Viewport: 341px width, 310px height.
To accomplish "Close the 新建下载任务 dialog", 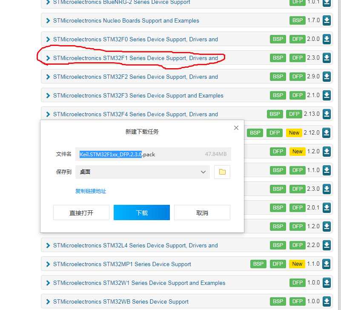I will point(236,128).
